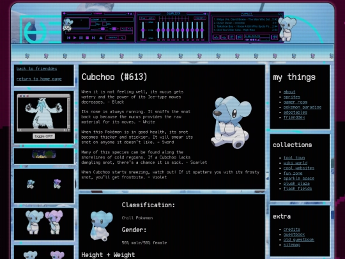
Task: Click the large Cubchoo artwork beside the Pokédex entries
Action: pyautogui.click(x=231, y=122)
